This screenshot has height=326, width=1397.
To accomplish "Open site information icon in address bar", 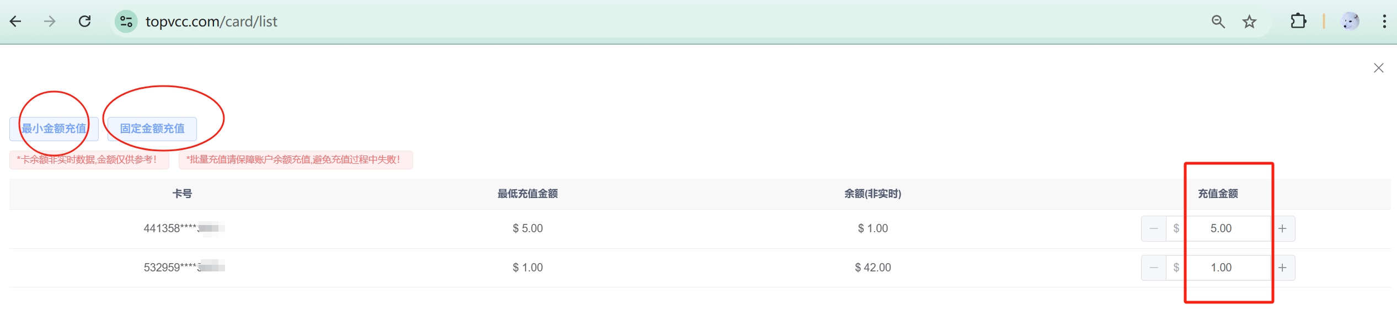I will (x=126, y=22).
